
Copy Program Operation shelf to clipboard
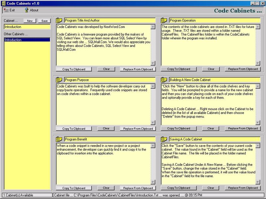pyautogui.click(x=179, y=69)
